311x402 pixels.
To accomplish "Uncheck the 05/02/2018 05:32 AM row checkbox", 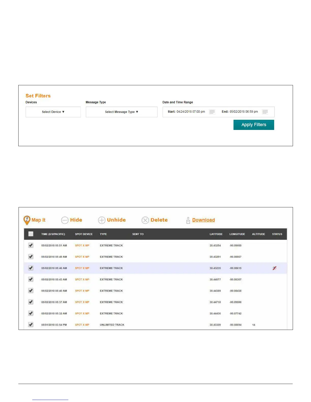I will coord(31,313).
